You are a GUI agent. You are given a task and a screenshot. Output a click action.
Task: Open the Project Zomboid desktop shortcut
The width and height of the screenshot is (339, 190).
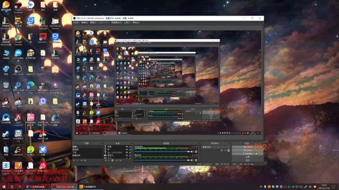click(x=18, y=7)
